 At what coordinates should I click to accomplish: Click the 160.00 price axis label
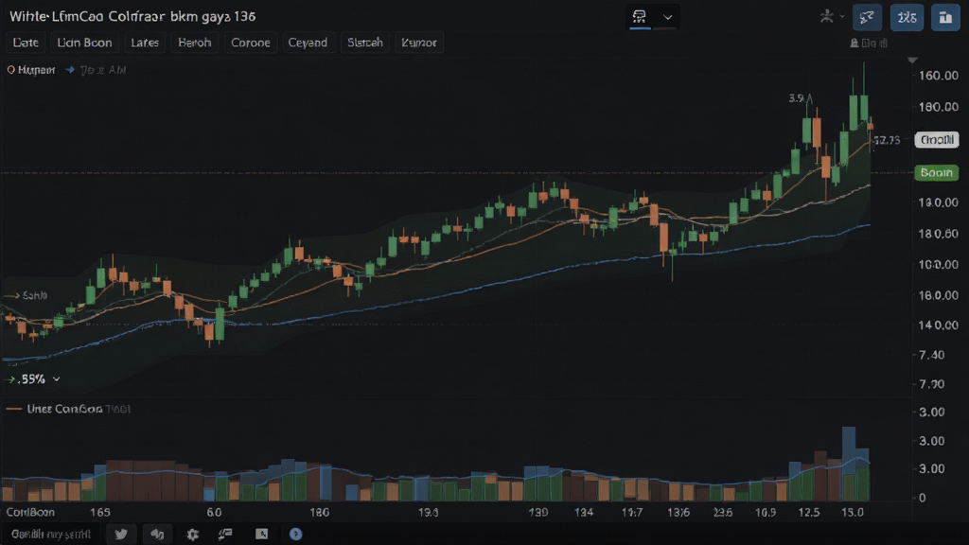[x=939, y=76]
